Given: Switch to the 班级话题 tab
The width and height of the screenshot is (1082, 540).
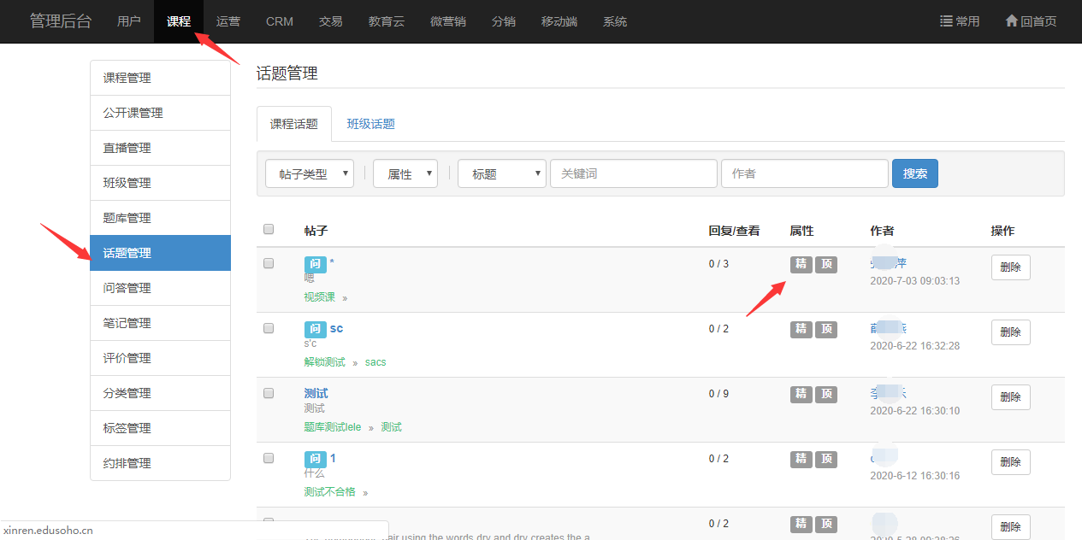Looking at the screenshot, I should pos(370,124).
